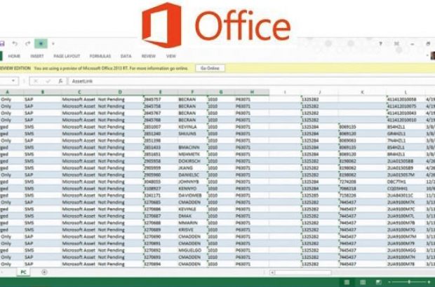Image resolution: width=435 pixels, height=287 pixels.
Task: Open the INSERT ribbon tab
Action: coord(37,56)
